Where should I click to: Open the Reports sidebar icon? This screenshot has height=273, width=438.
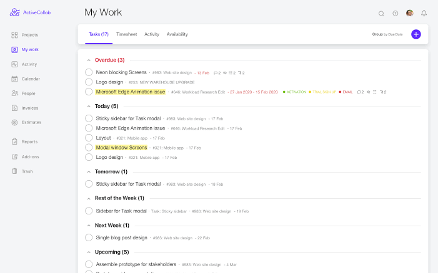14,141
